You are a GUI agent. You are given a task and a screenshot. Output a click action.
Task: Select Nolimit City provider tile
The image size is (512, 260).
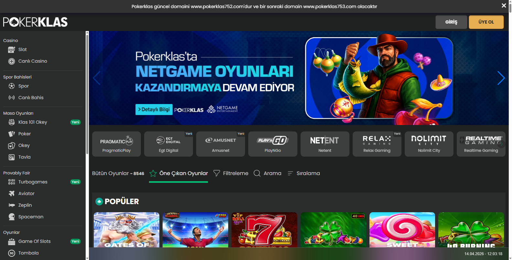tap(429, 144)
